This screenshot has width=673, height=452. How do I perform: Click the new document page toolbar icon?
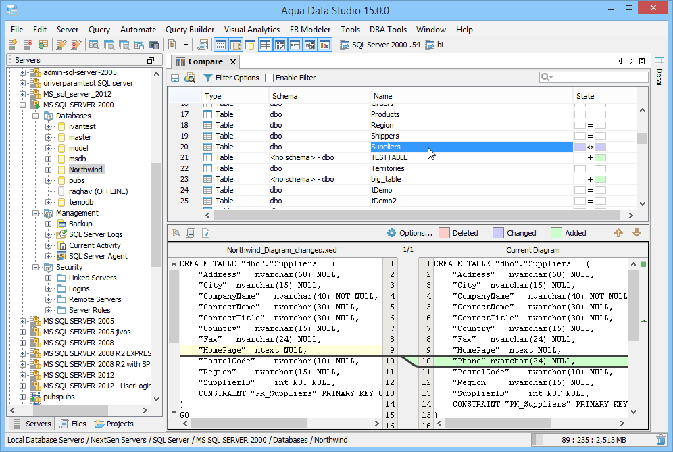(x=172, y=45)
